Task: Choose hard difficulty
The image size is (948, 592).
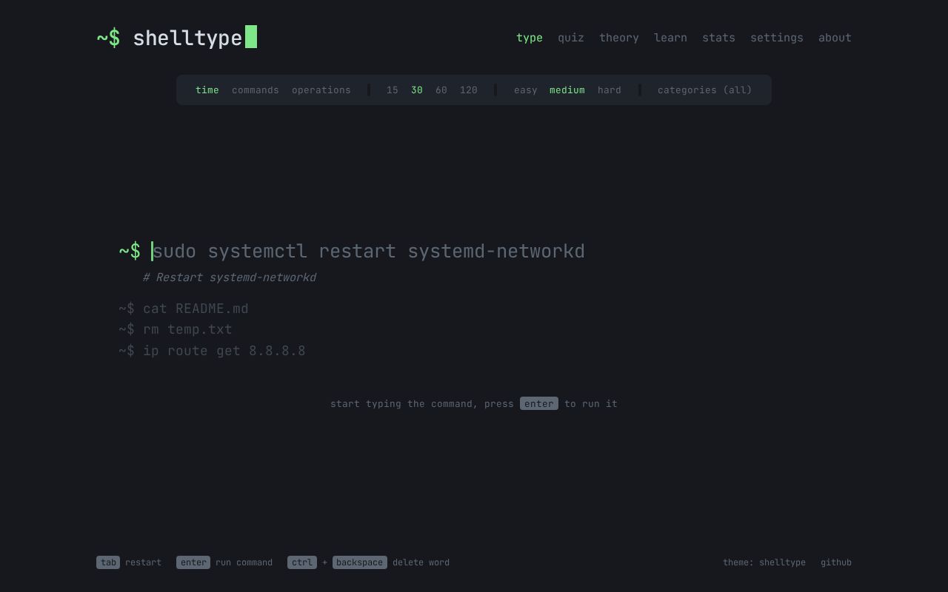Action: [610, 90]
